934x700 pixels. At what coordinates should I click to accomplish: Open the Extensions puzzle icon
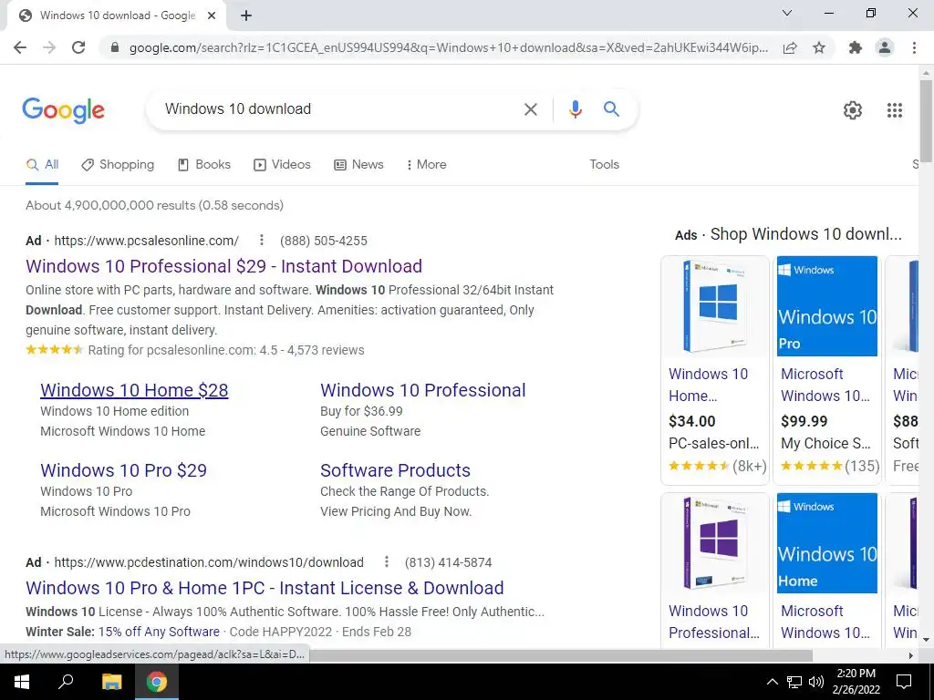coord(856,47)
